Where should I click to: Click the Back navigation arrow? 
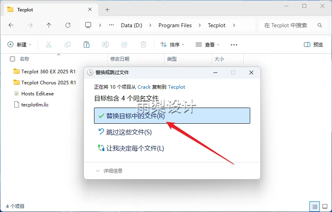(11, 25)
